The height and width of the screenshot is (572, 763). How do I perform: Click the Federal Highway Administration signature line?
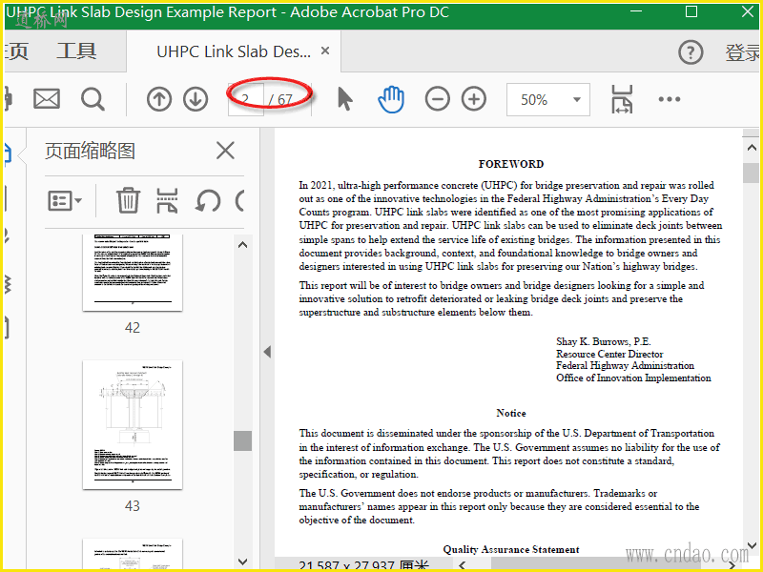click(626, 365)
